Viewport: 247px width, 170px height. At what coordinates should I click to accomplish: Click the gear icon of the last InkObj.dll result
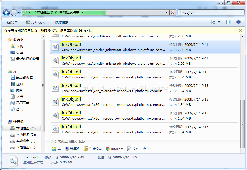pos(55,129)
